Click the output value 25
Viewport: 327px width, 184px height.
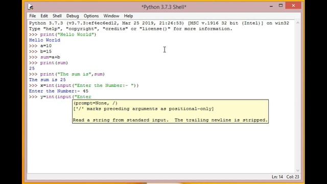click(x=32, y=68)
